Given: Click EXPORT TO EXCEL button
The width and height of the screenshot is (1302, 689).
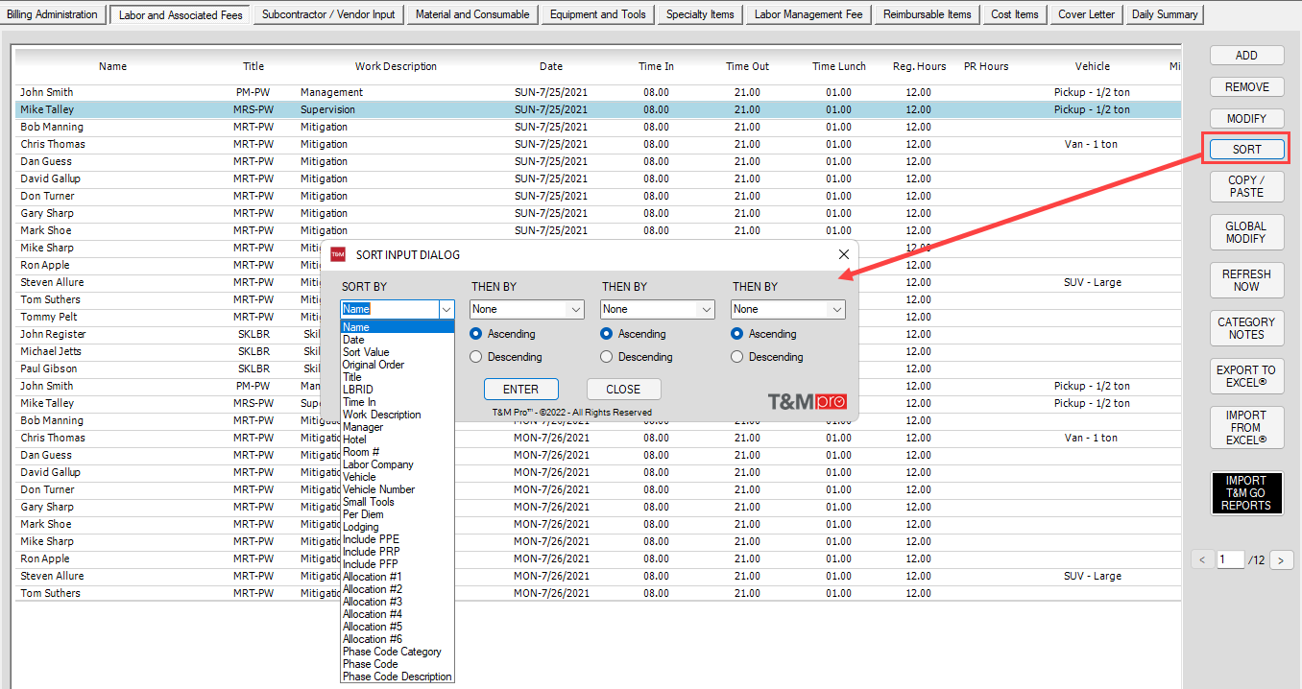Looking at the screenshot, I should click(1246, 376).
